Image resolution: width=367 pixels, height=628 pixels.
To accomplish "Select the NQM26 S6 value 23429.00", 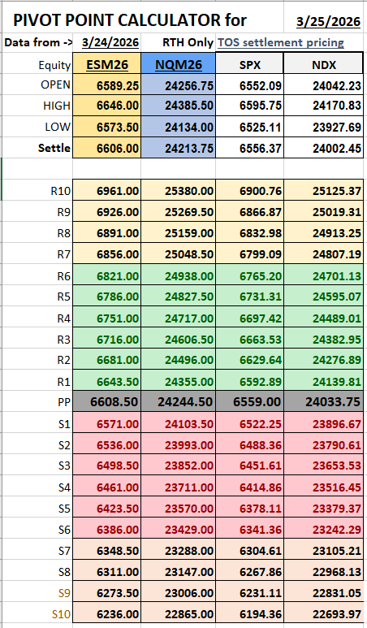I will (x=178, y=529).
